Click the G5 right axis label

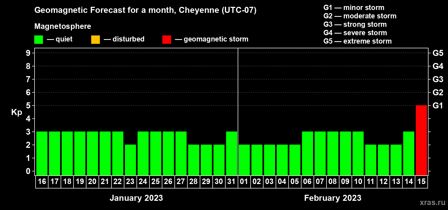coord(438,53)
